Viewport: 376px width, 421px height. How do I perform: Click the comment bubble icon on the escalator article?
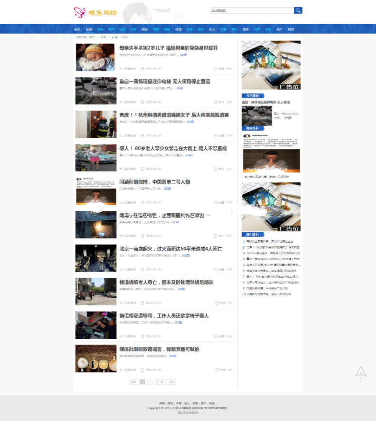[216, 102]
